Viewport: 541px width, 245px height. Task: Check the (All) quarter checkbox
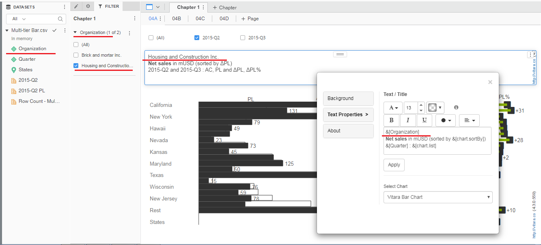click(x=150, y=37)
